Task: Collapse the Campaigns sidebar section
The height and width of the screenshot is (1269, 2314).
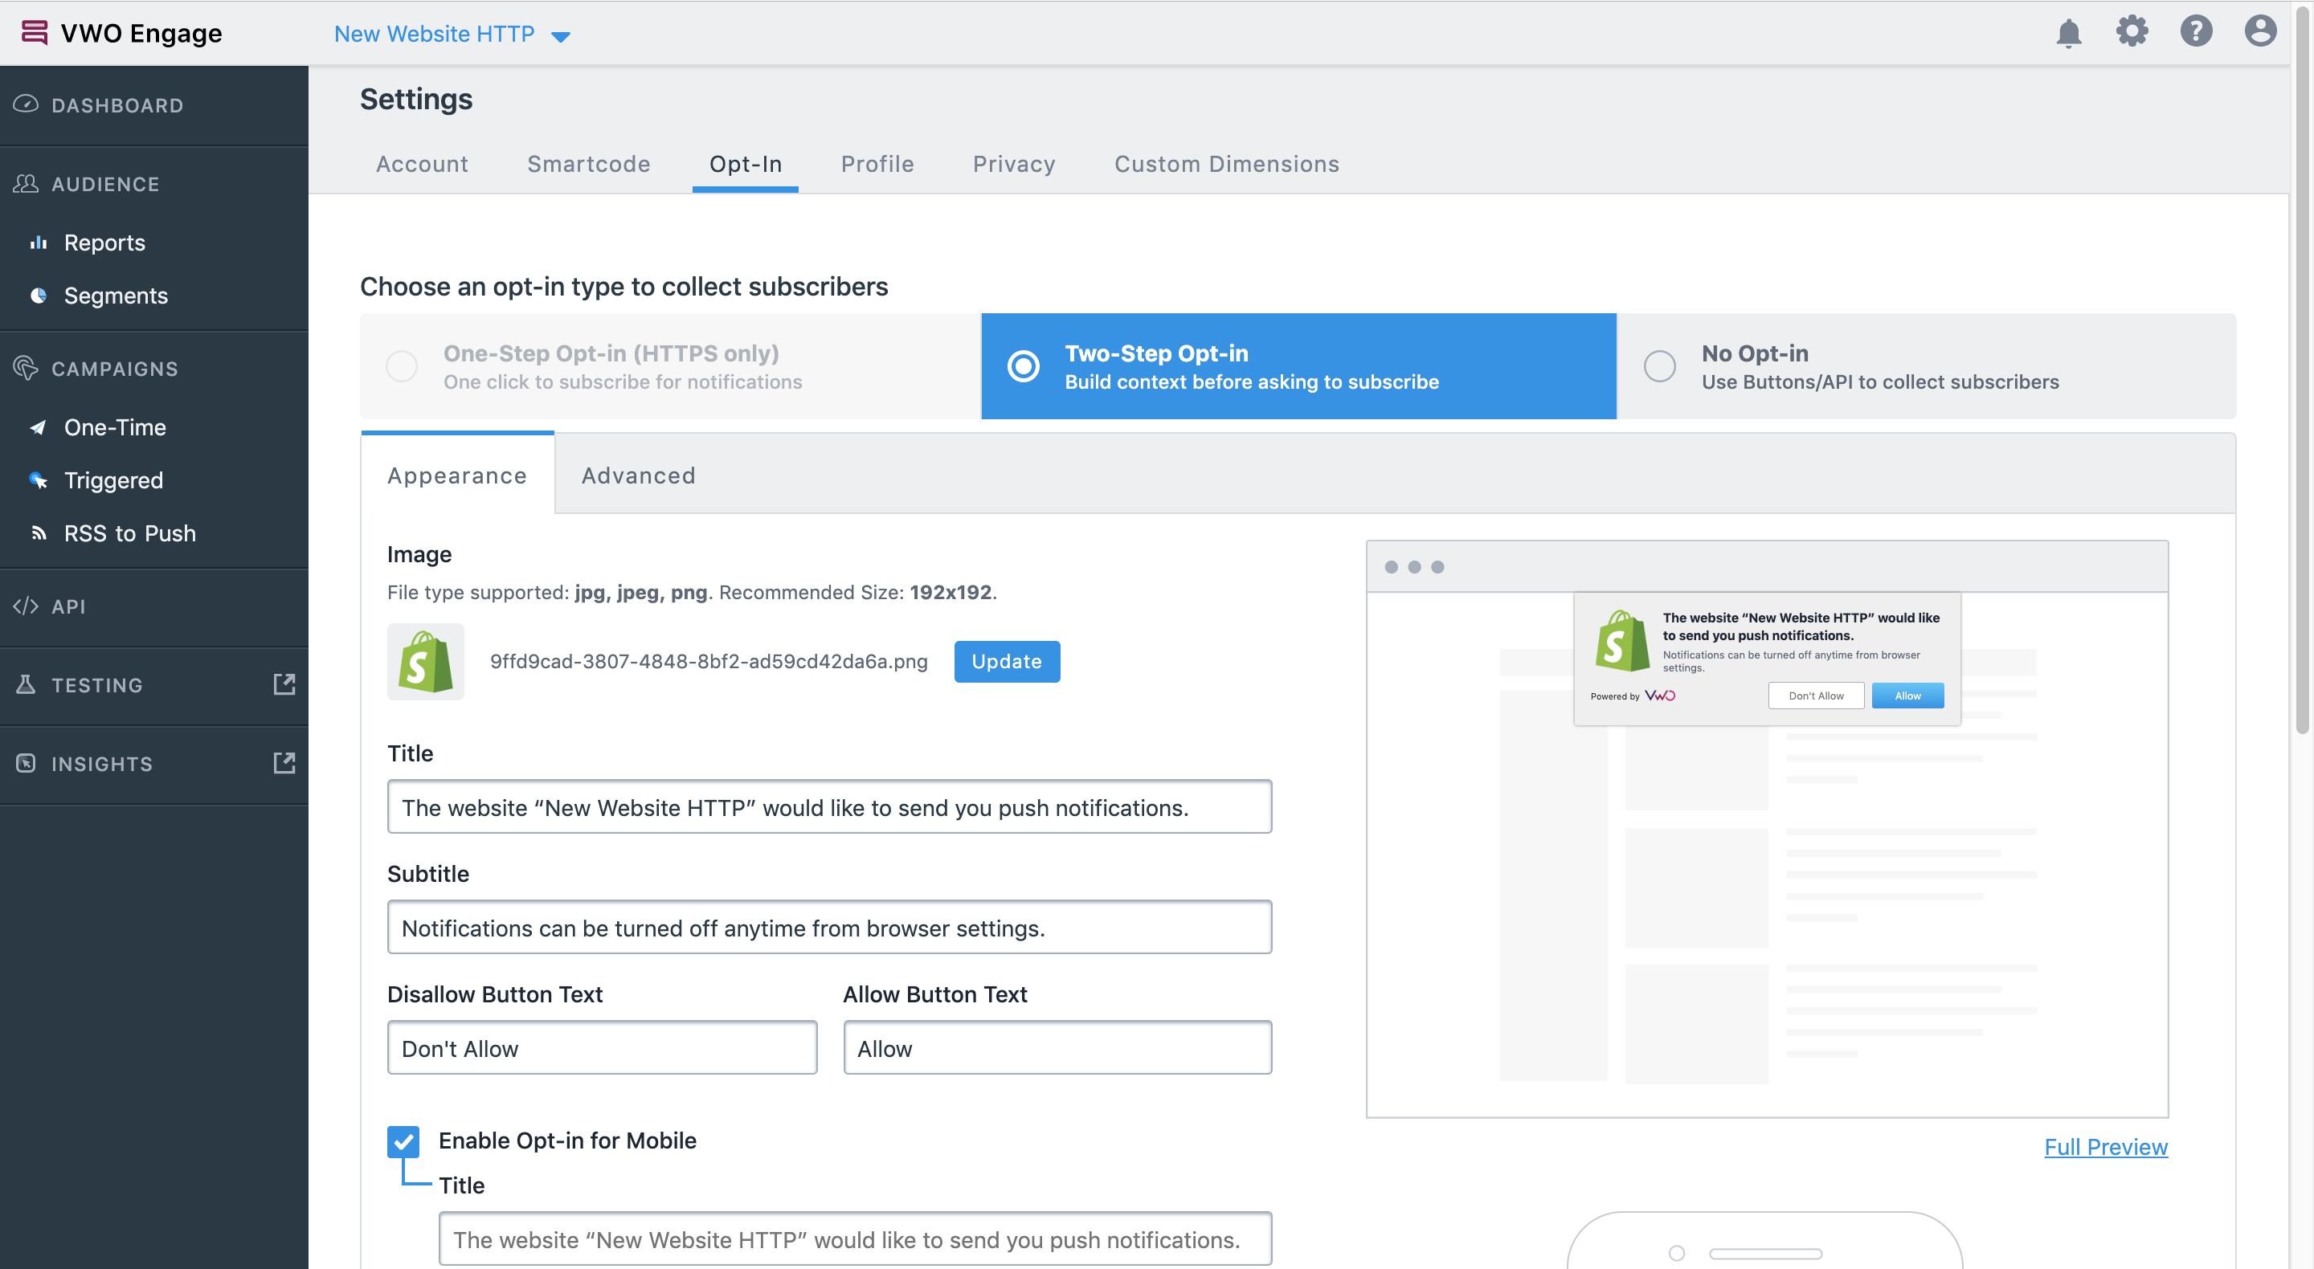Action: tap(114, 368)
